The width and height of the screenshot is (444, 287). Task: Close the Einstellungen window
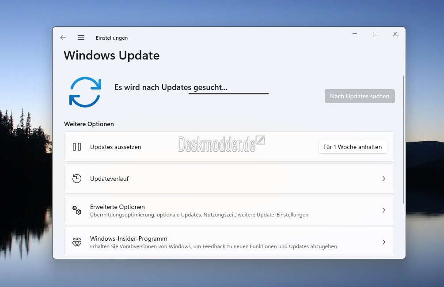coord(395,34)
